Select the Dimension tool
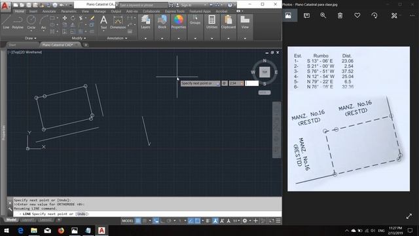The height and width of the screenshot is (236, 419). (118, 22)
